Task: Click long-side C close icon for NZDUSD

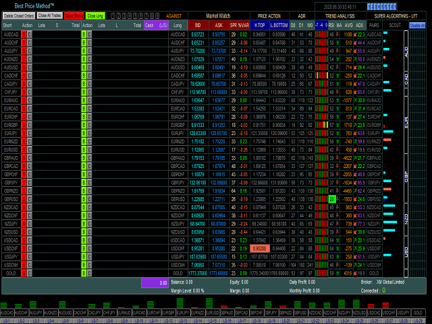Action: (x=89, y=232)
